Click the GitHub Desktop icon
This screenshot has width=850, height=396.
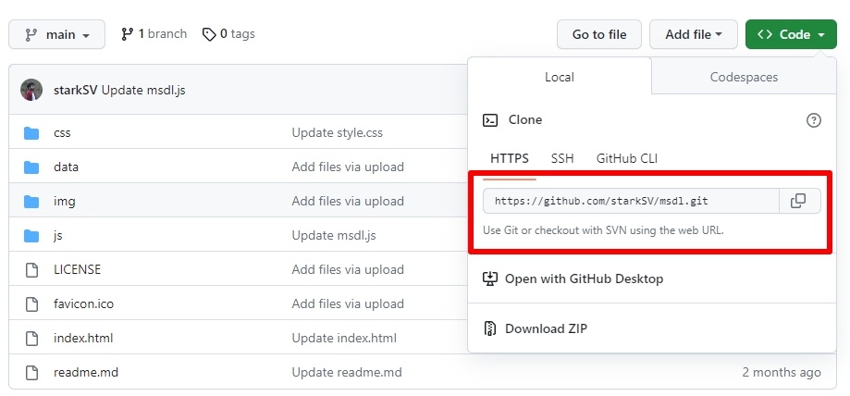click(x=490, y=278)
